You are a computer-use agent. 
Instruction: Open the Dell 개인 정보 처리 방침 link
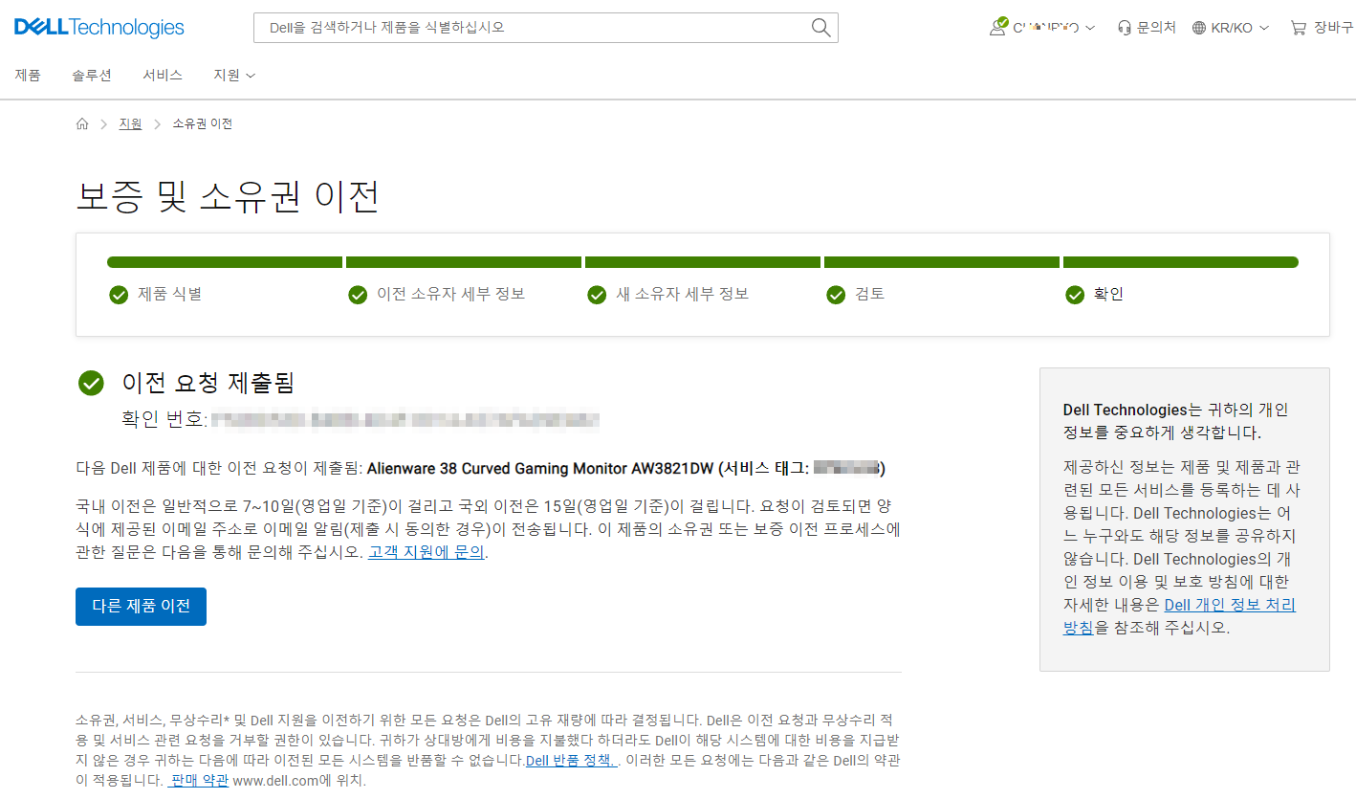[x=1180, y=616]
